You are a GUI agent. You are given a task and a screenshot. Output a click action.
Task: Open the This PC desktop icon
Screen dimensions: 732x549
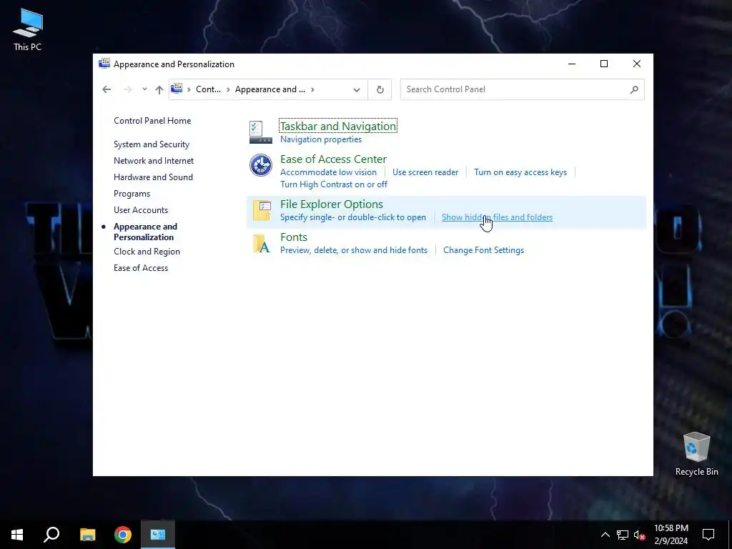28,29
